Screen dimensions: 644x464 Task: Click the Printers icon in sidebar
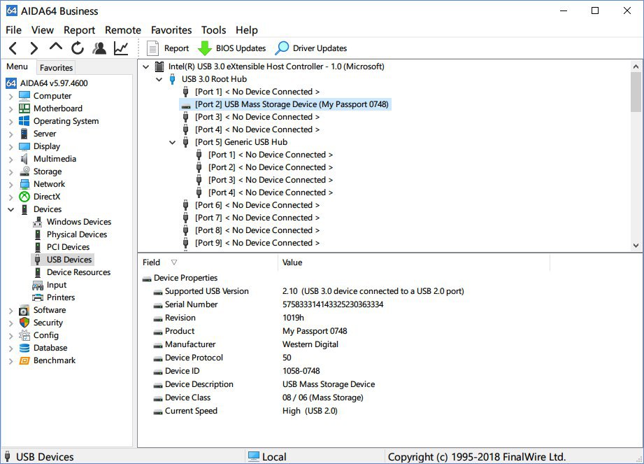[x=38, y=297]
